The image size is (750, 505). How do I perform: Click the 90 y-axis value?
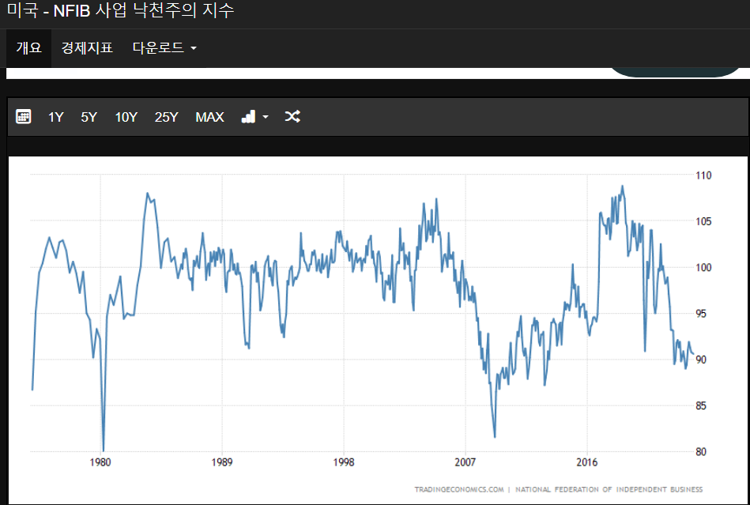point(701,360)
